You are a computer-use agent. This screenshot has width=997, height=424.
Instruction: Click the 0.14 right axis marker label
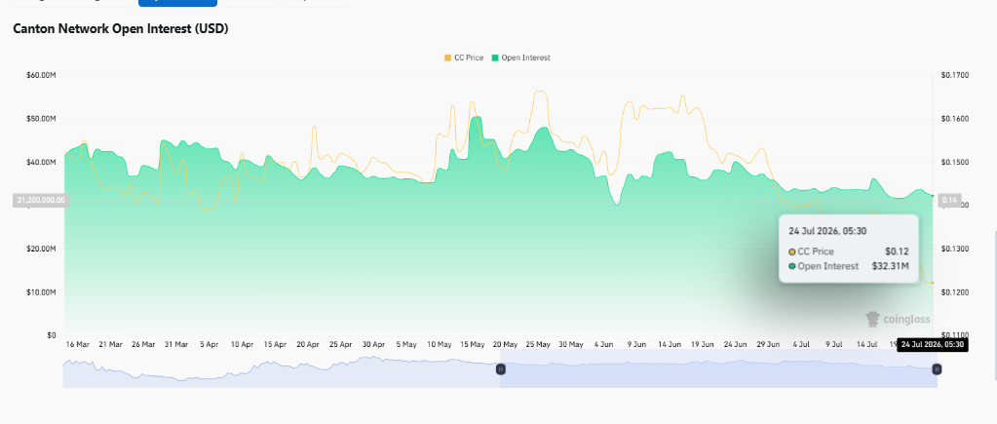pyautogui.click(x=949, y=200)
